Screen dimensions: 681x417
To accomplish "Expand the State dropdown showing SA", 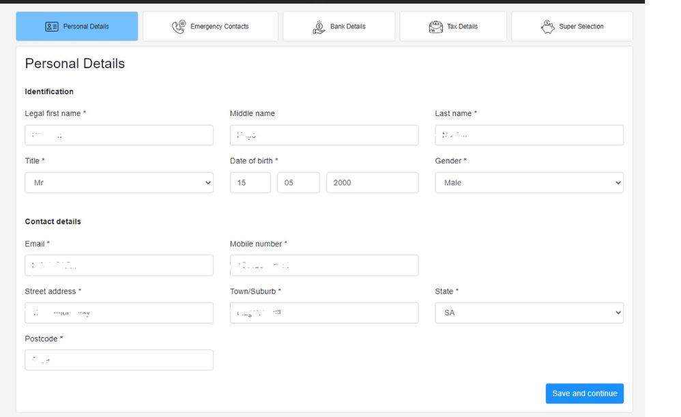I will pos(529,313).
